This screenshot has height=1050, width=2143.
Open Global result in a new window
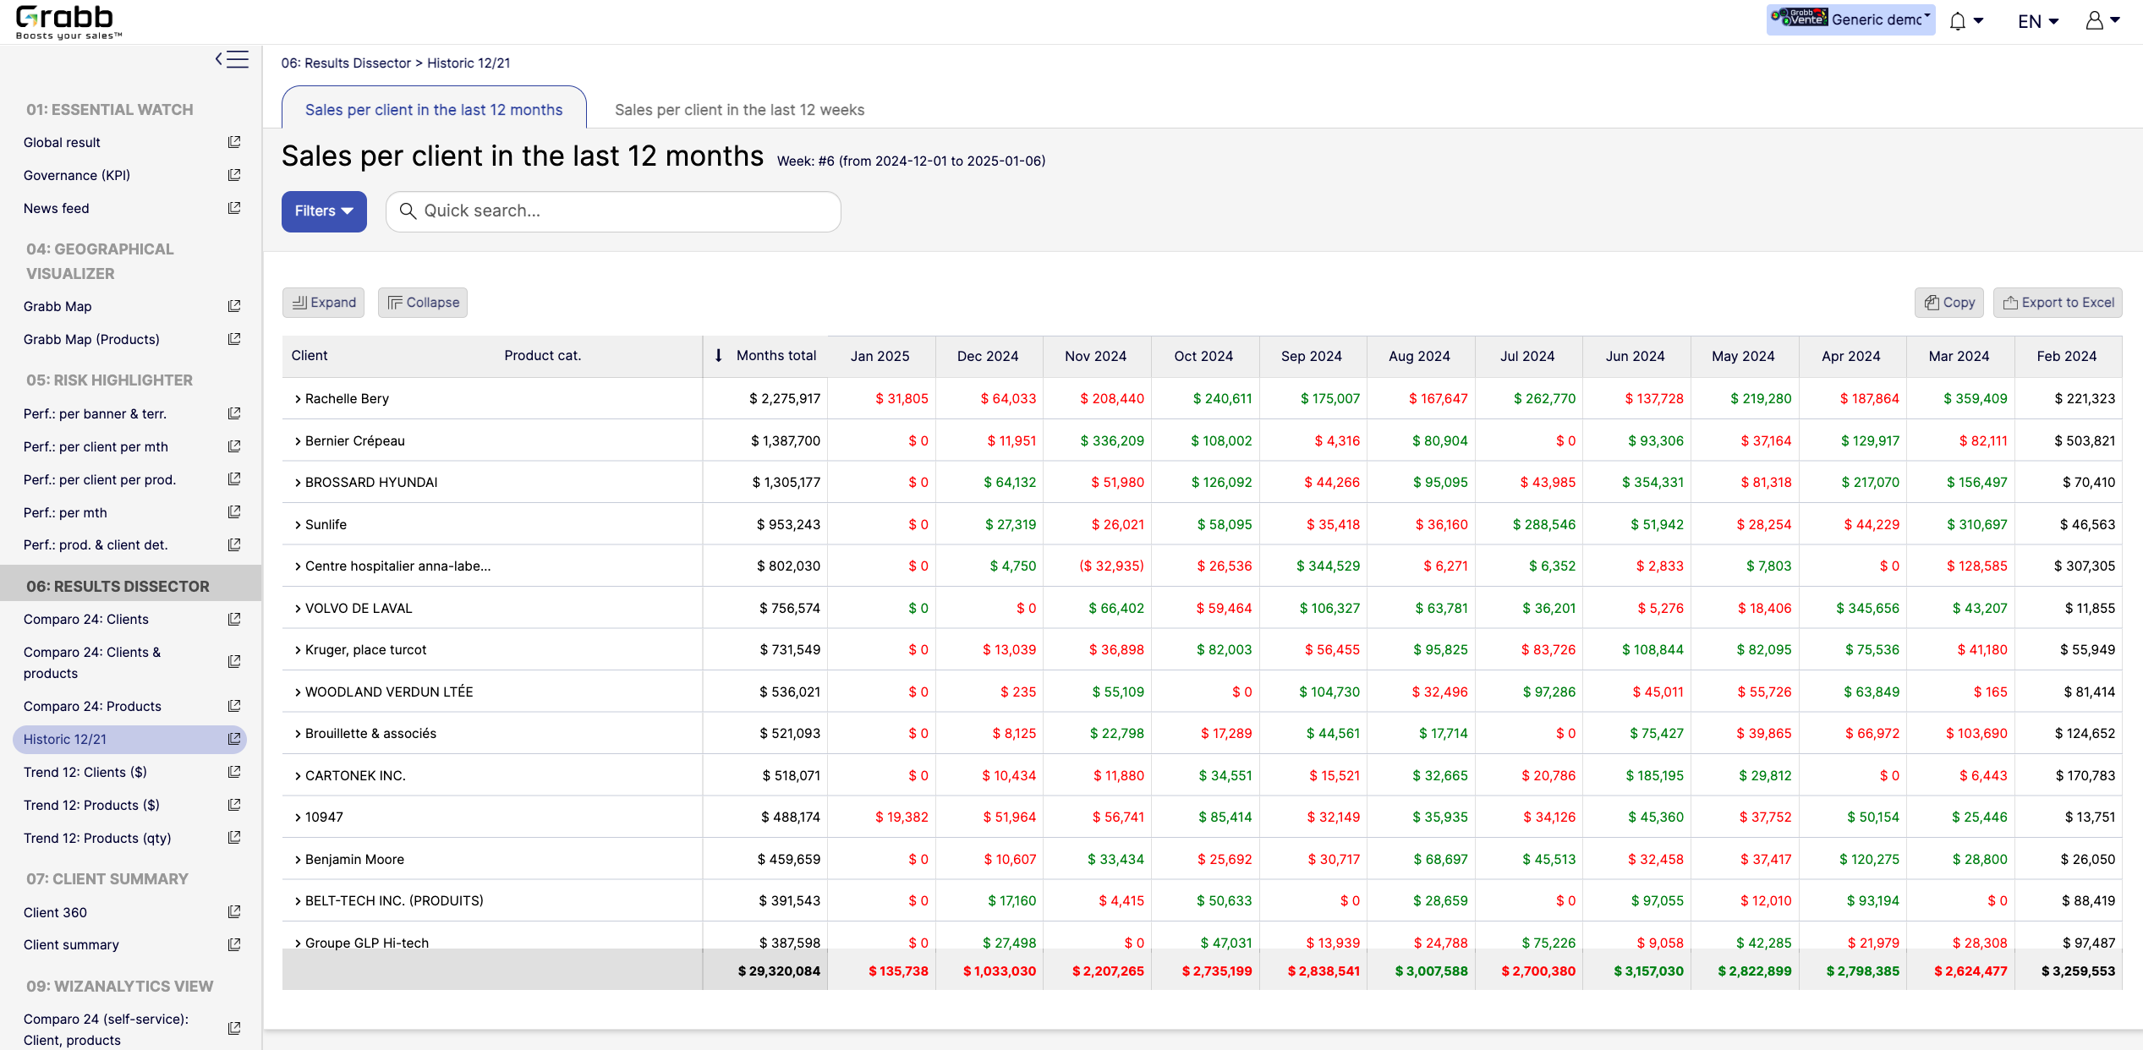pyautogui.click(x=234, y=142)
